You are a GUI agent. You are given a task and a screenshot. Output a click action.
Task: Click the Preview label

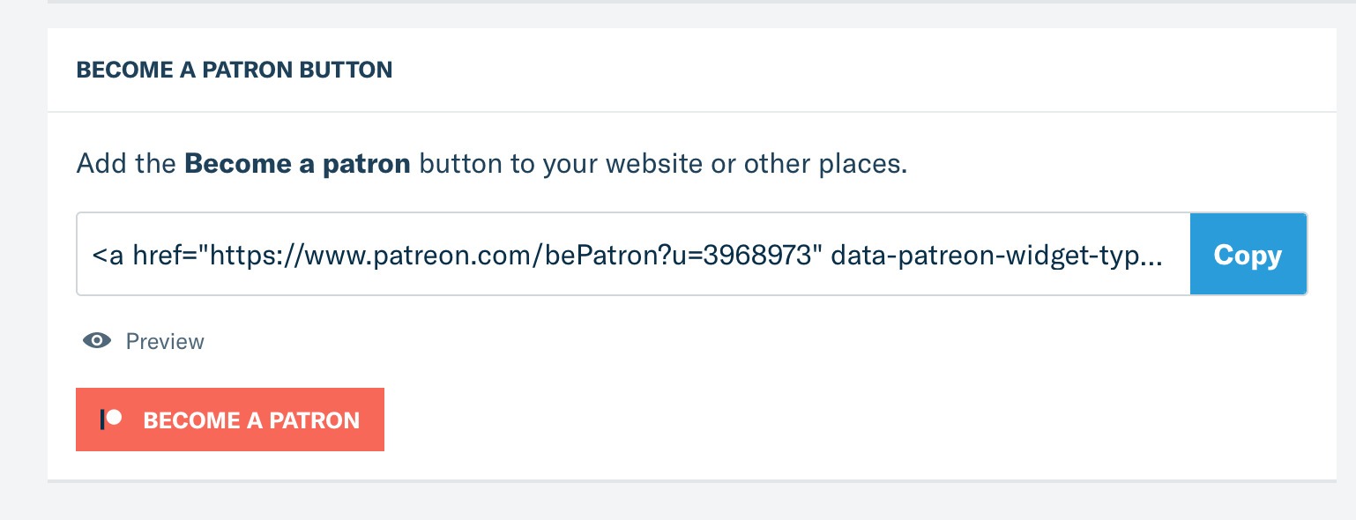tap(164, 341)
